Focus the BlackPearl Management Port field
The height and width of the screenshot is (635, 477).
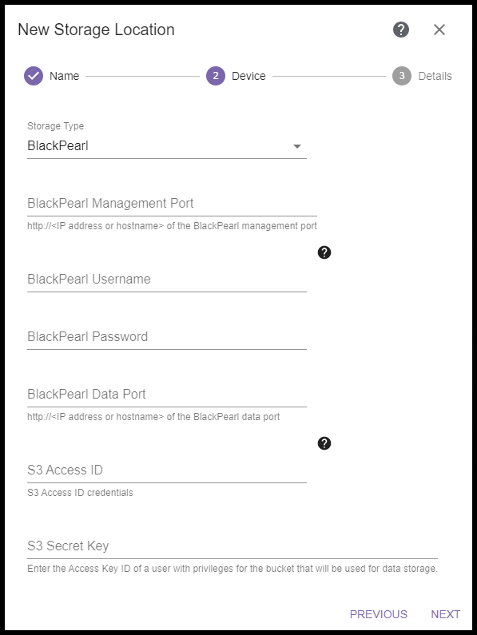point(172,204)
